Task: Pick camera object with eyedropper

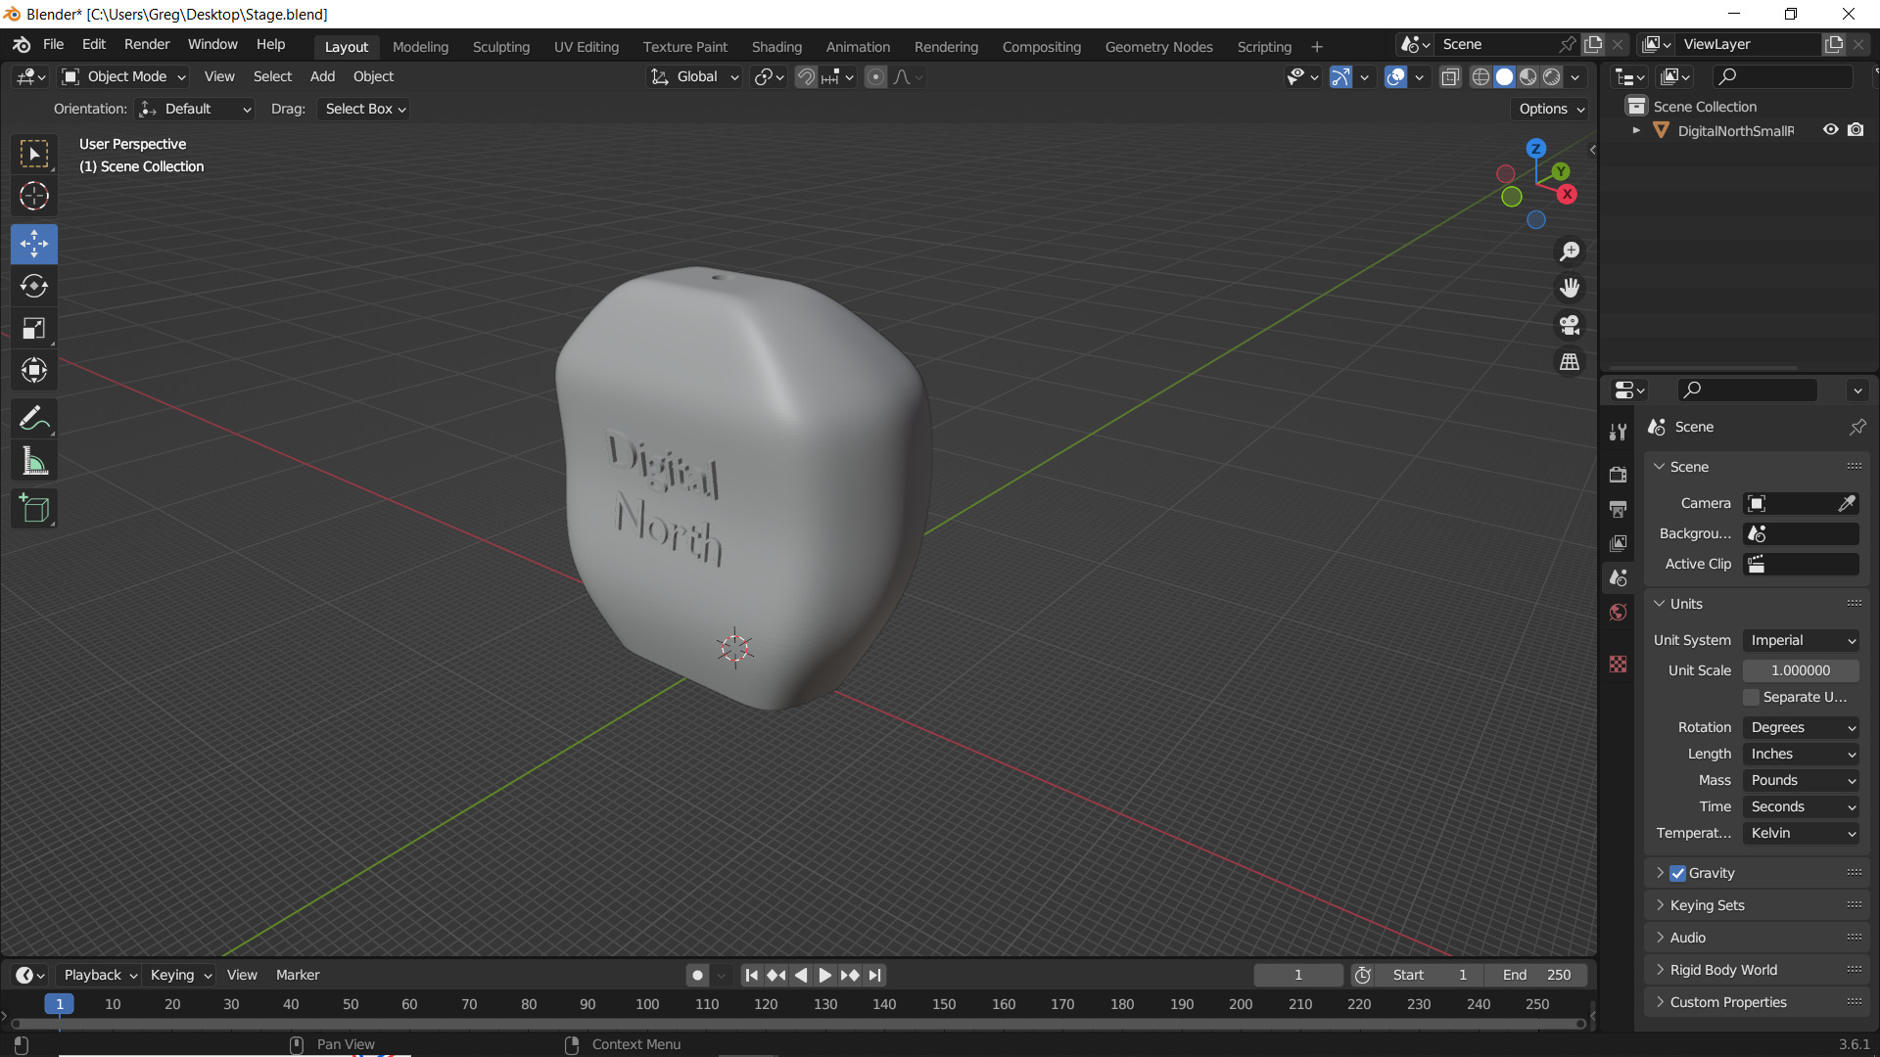Action: point(1847,503)
